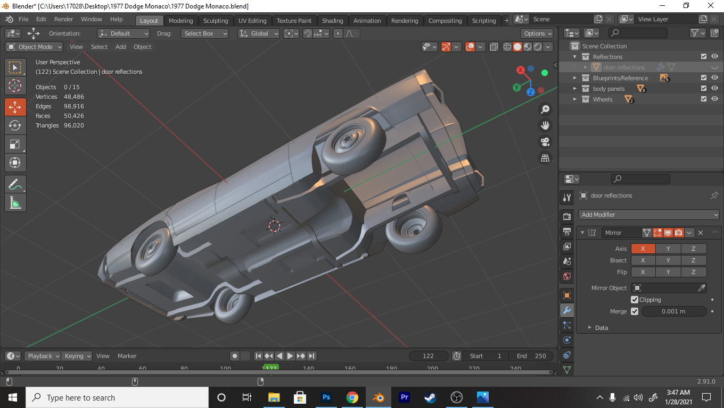The width and height of the screenshot is (724, 408).
Task: Open the Physics properties tab
Action: (x=567, y=340)
